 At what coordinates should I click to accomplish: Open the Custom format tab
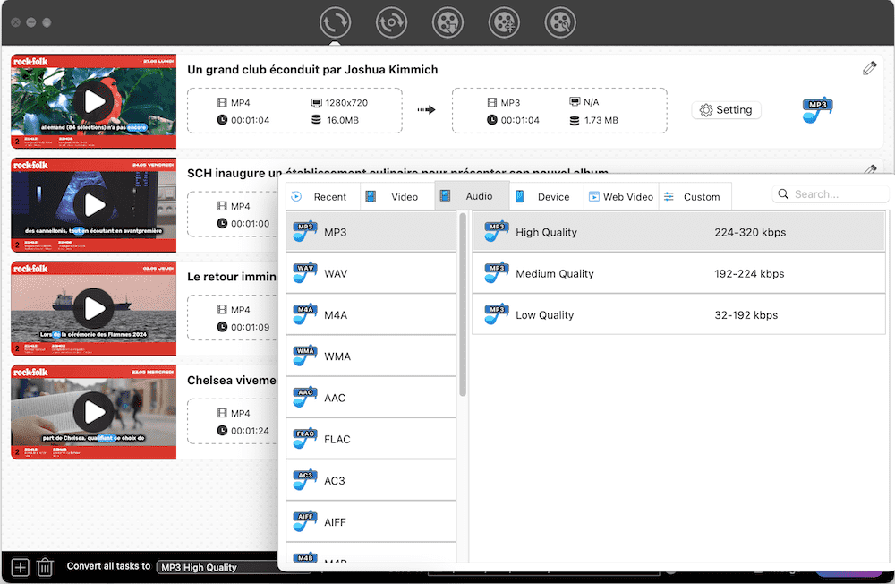[x=695, y=197]
